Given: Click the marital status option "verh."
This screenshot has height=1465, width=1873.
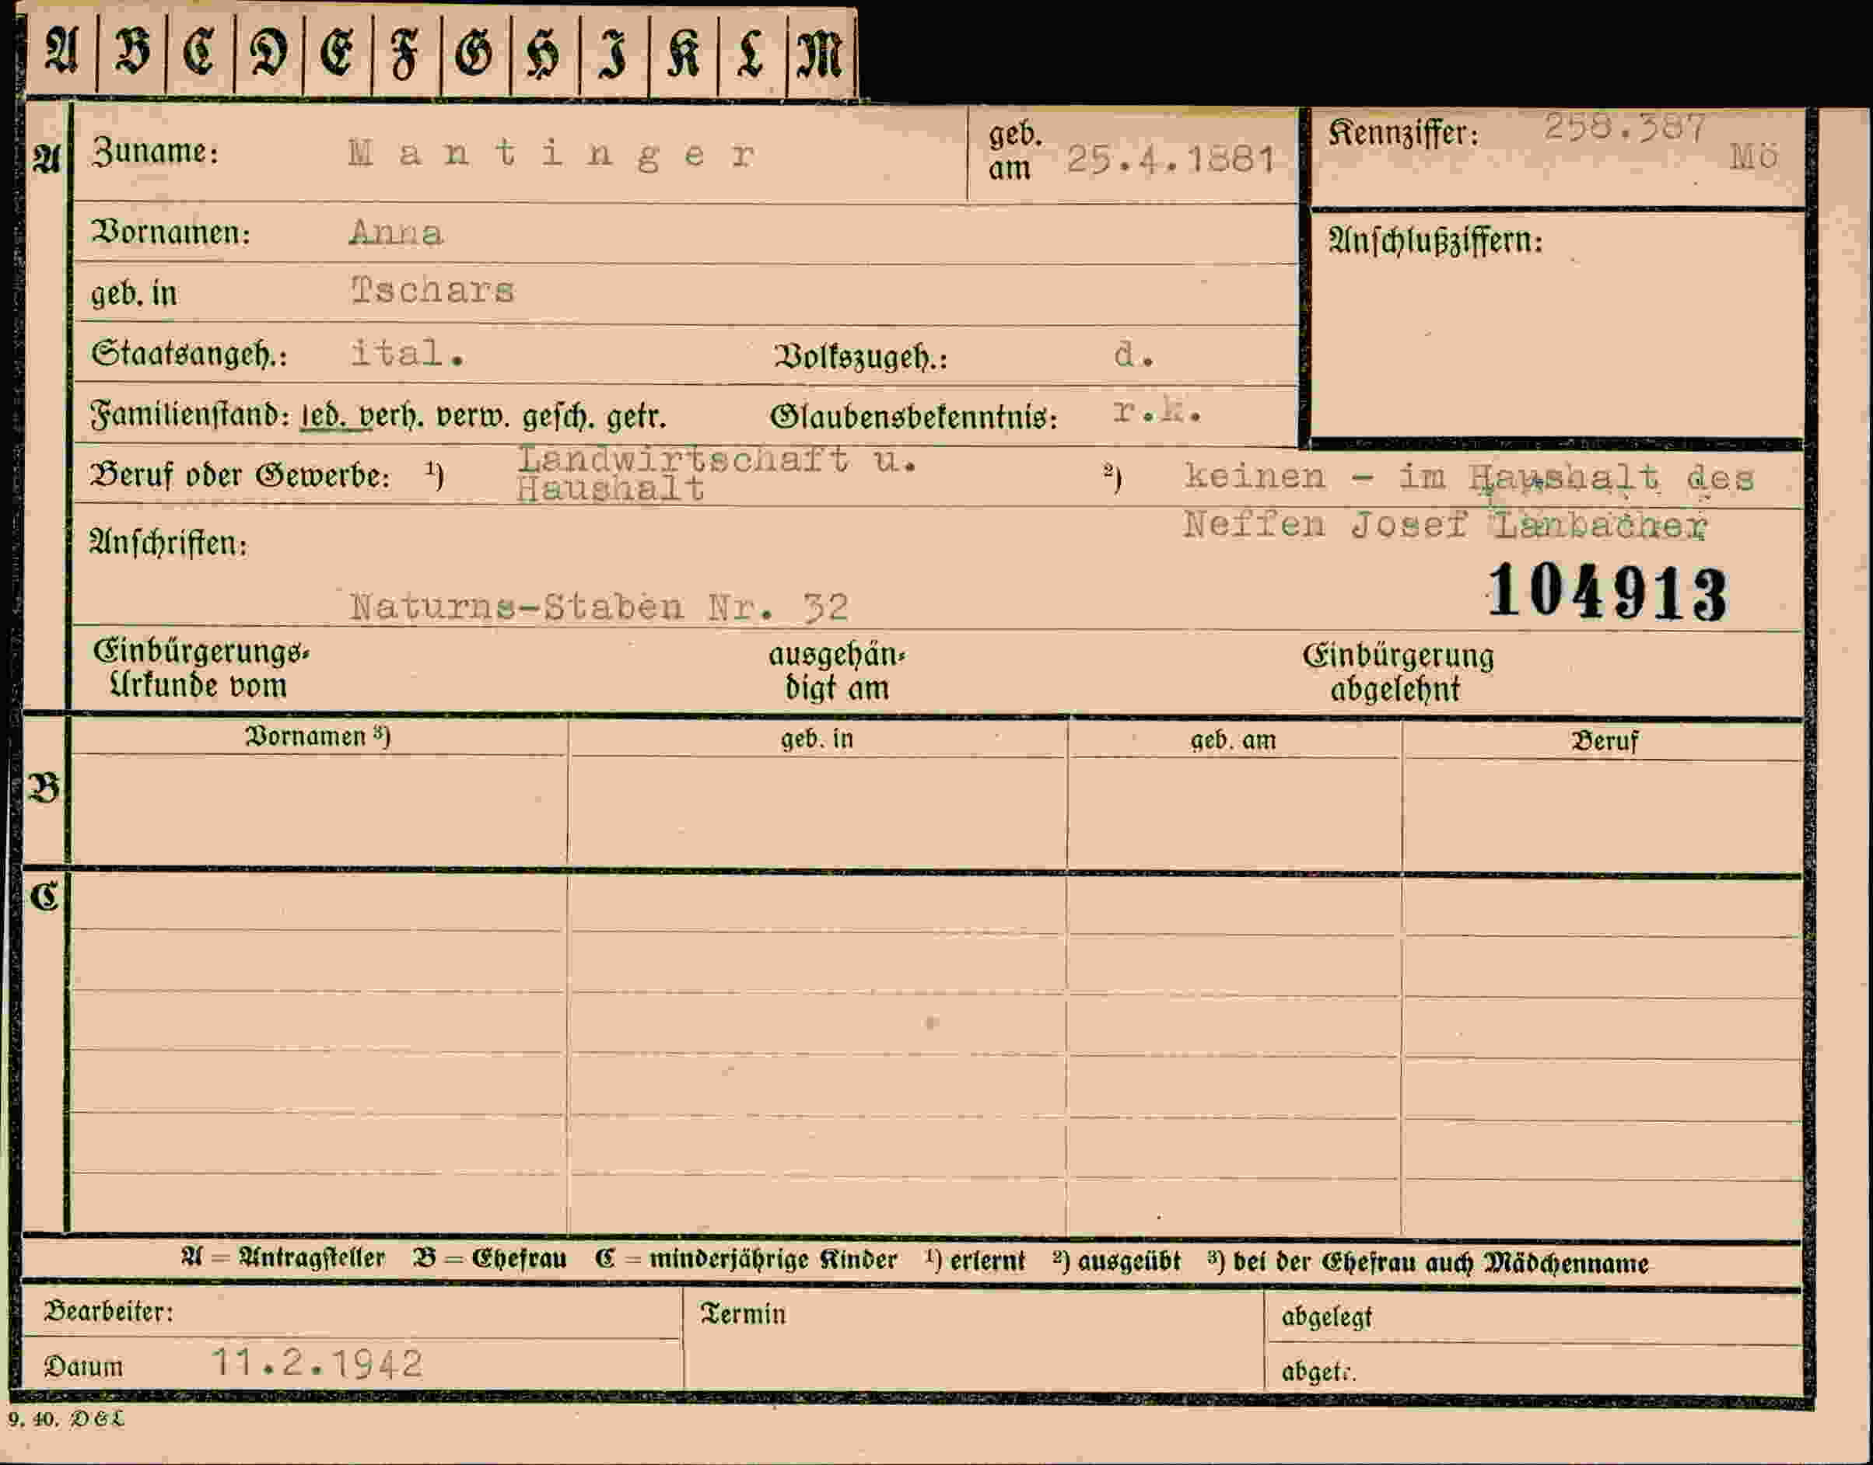Looking at the screenshot, I should 390,417.
